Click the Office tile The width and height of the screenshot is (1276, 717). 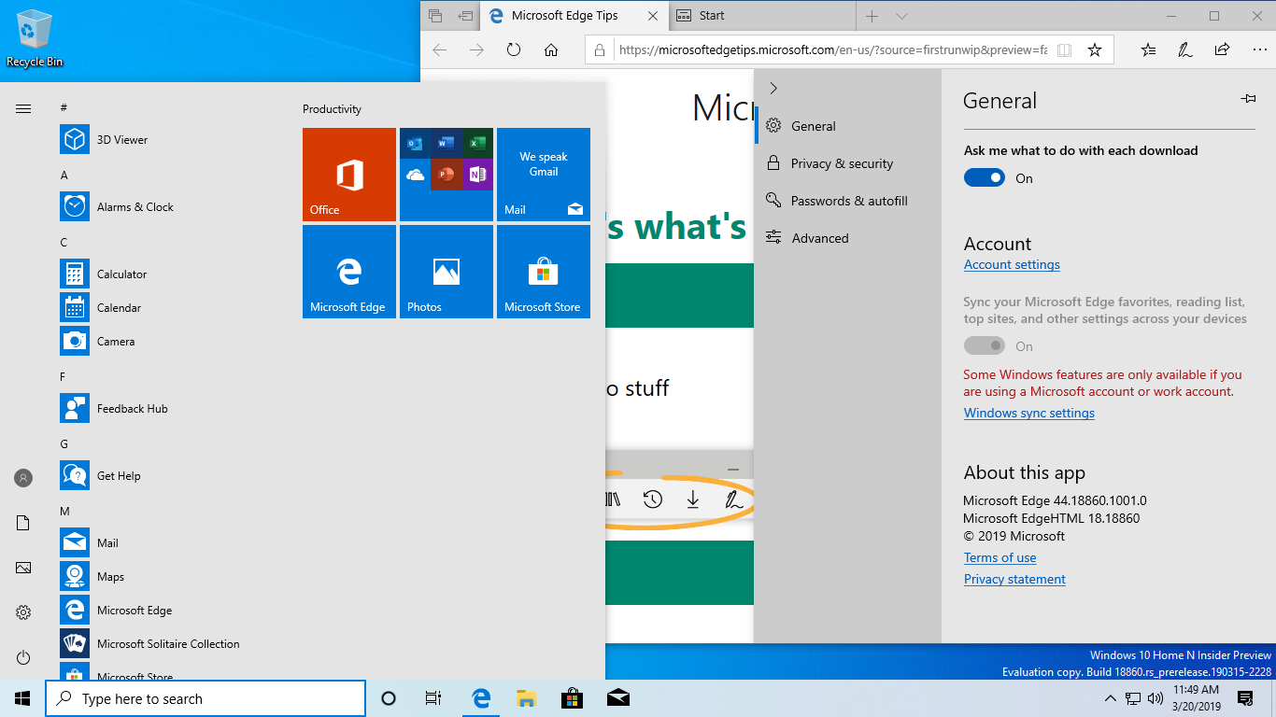coord(349,175)
